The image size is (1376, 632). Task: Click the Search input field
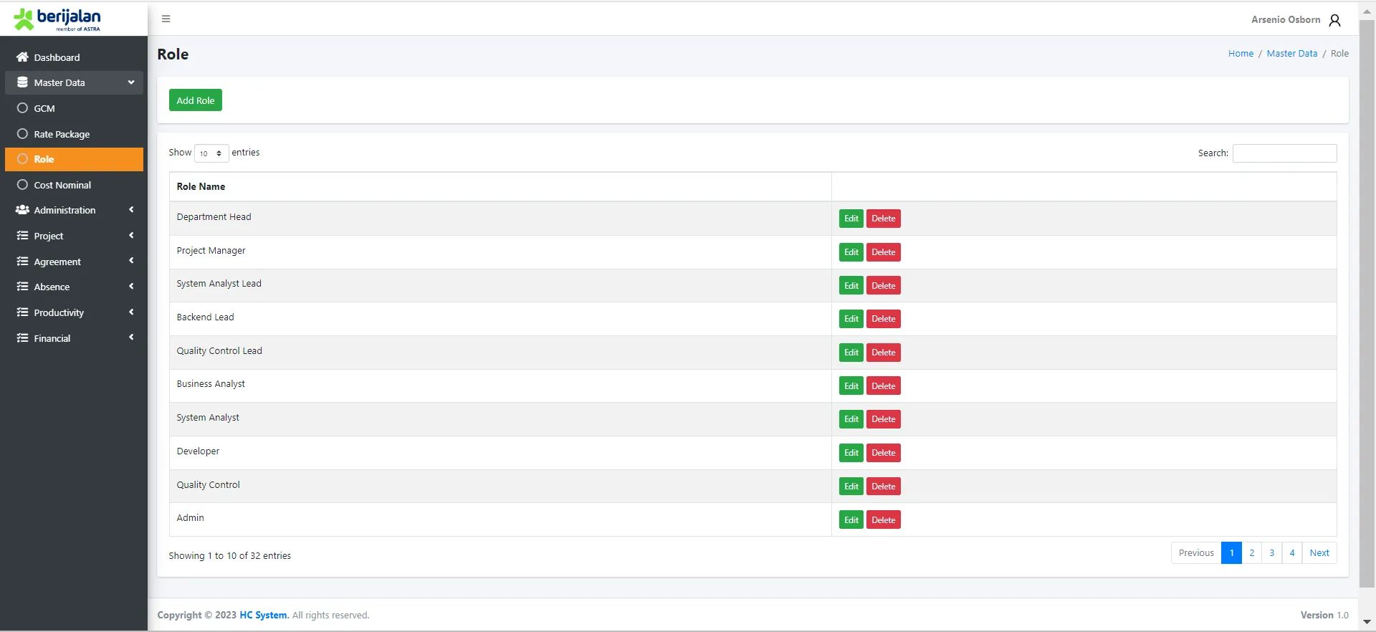(x=1284, y=153)
